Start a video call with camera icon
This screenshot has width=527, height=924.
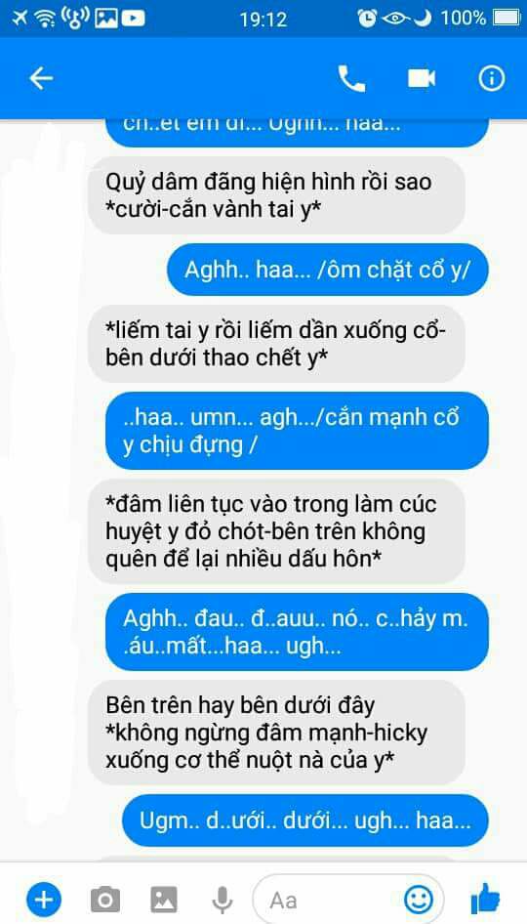point(422,78)
